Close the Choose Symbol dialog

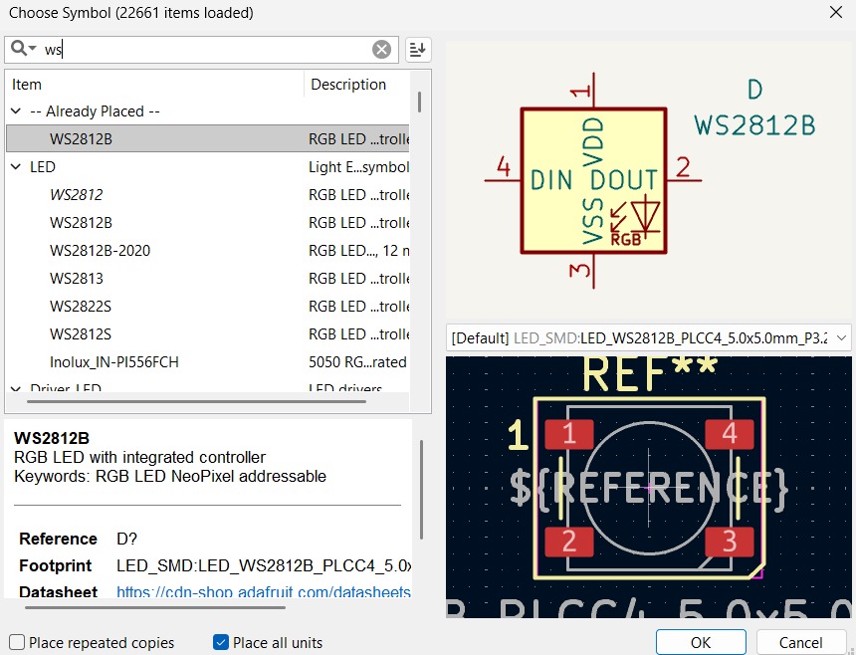[x=836, y=12]
